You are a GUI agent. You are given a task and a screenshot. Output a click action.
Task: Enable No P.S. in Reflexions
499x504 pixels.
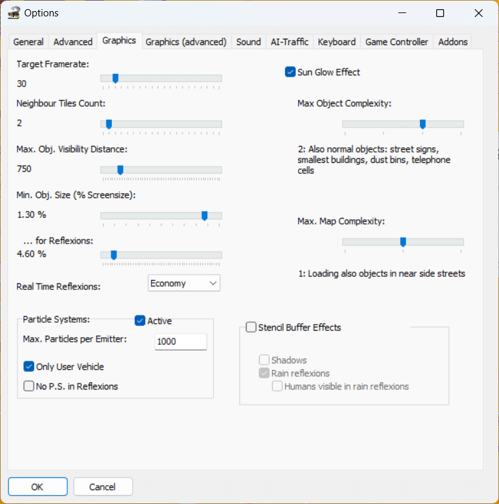point(29,386)
